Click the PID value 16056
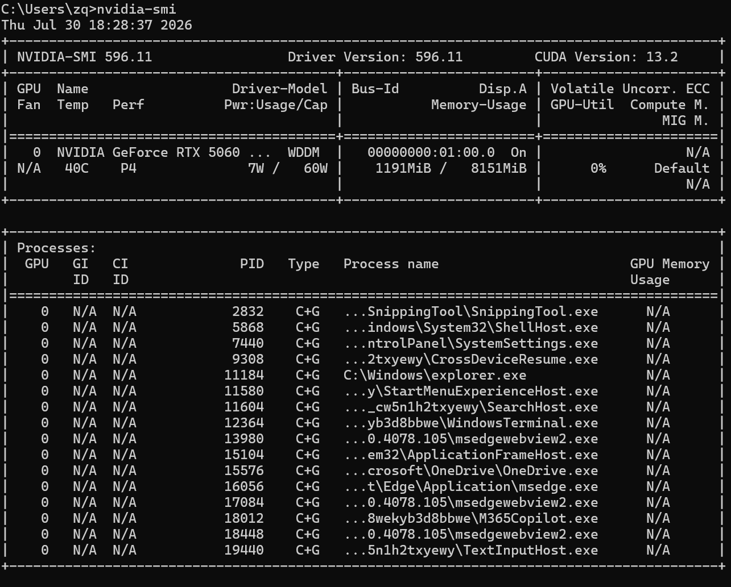The image size is (731, 587). (x=244, y=486)
